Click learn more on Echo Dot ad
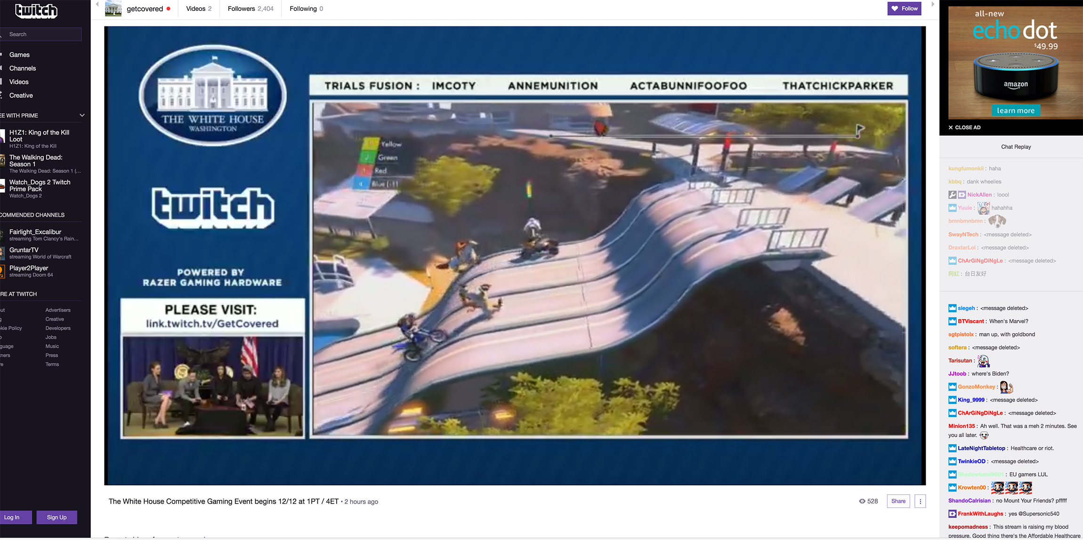The image size is (1083, 540). click(1016, 111)
